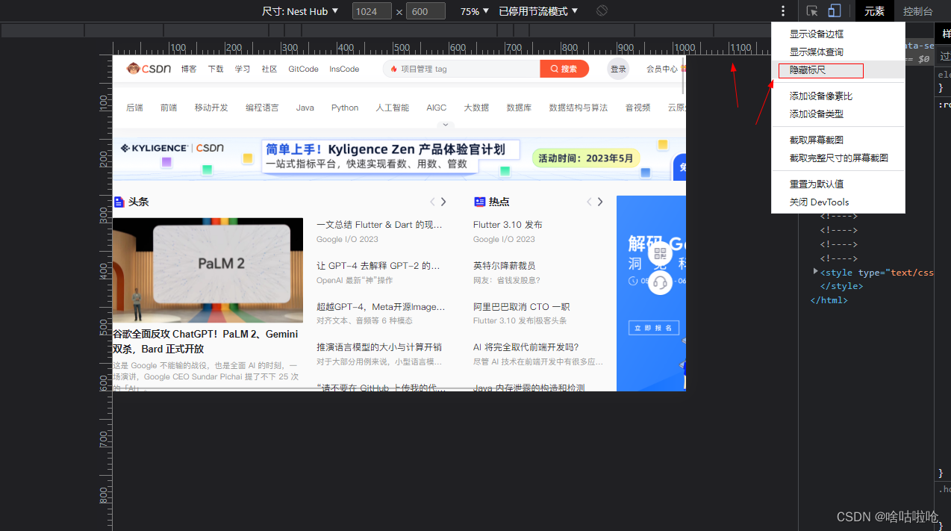The image size is (951, 531).
Task: Open the 学习 nav link
Action: click(x=243, y=69)
